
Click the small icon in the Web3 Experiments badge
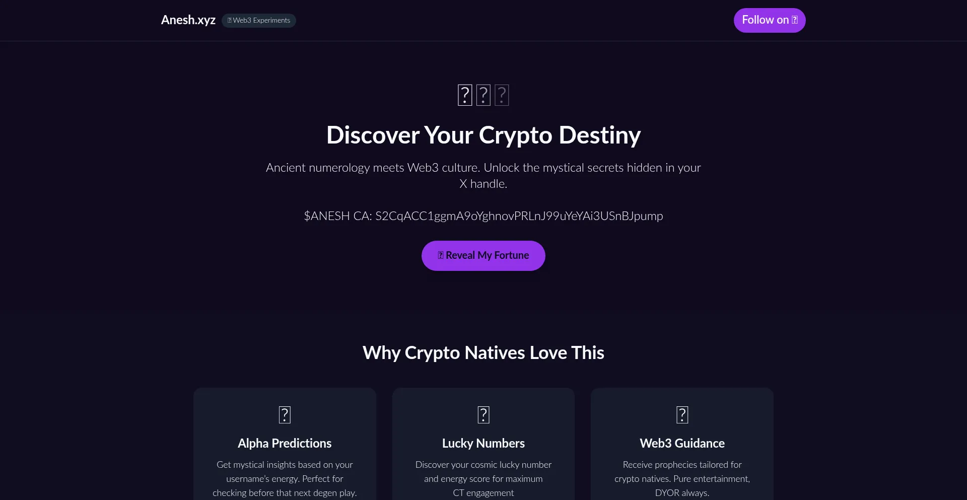pyautogui.click(x=230, y=21)
